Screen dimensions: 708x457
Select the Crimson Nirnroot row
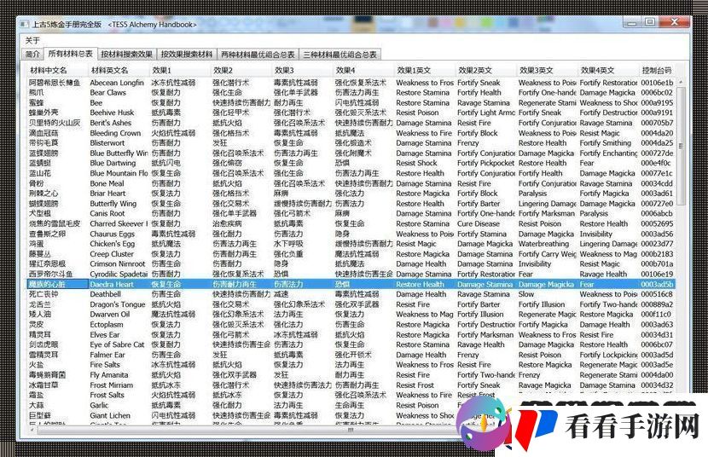click(351, 264)
